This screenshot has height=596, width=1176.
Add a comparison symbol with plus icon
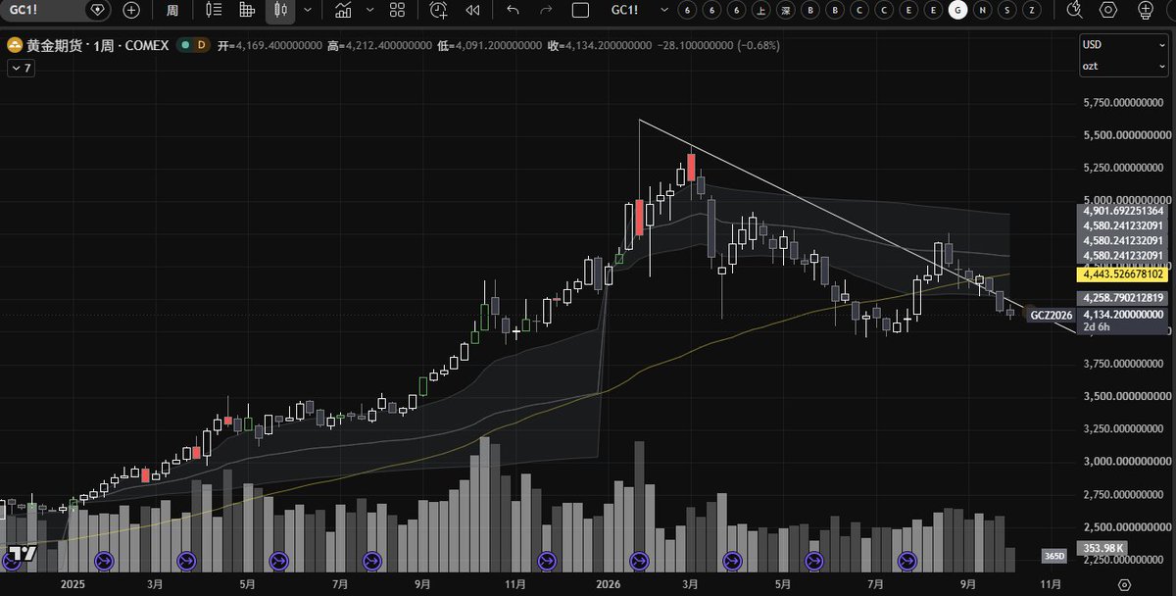(x=131, y=10)
